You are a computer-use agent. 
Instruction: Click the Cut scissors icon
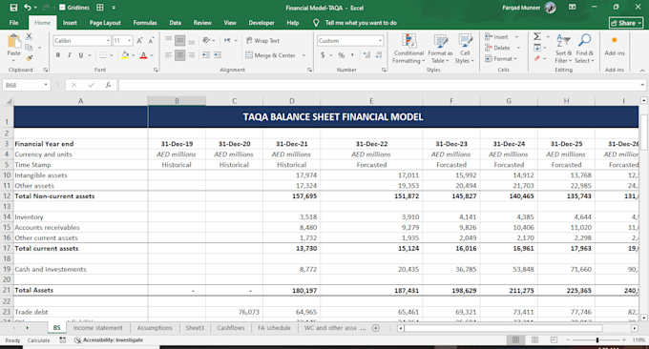pos(29,37)
